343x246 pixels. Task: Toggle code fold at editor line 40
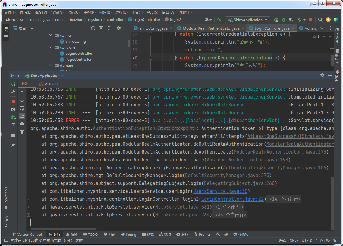coord(150,58)
